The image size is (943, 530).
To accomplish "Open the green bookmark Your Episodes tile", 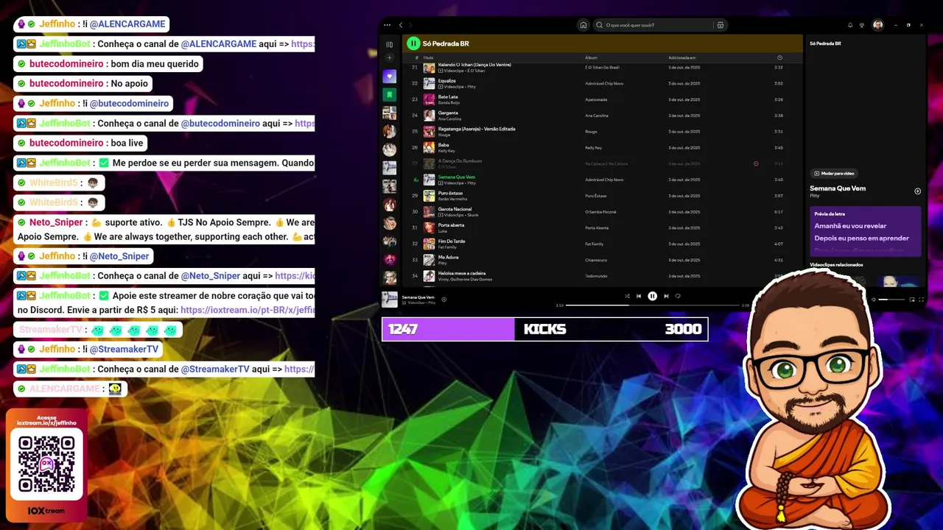I will click(390, 95).
